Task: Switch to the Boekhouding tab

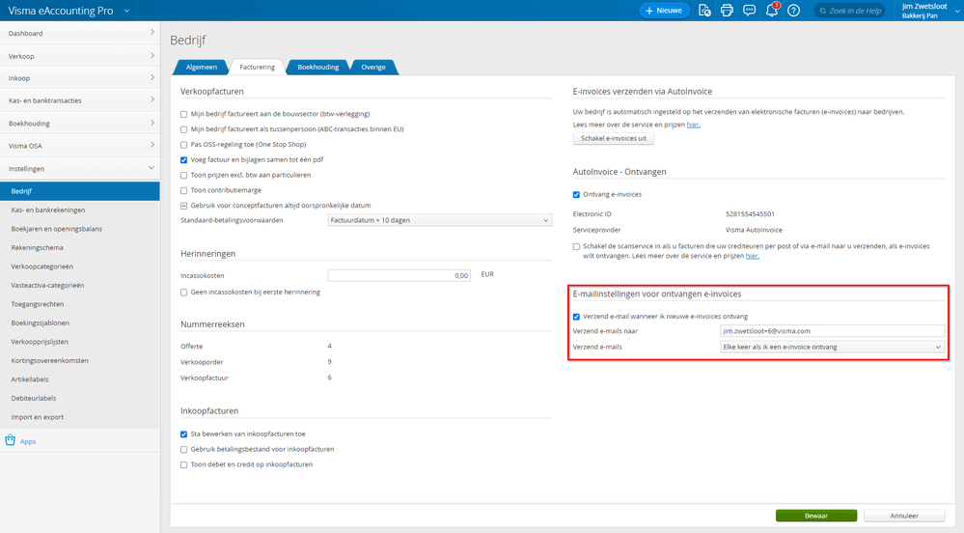Action: pyautogui.click(x=317, y=67)
